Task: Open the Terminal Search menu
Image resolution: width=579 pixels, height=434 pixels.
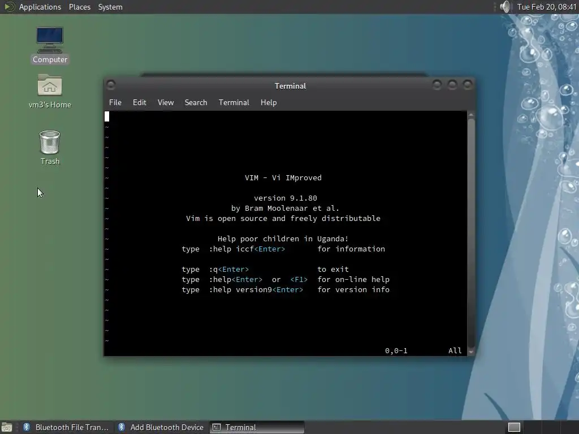Action: pos(196,103)
